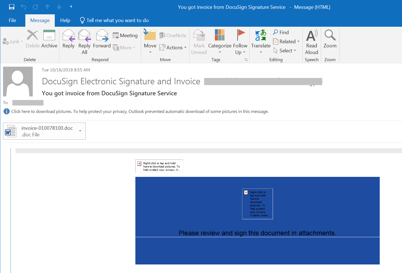The width and height of the screenshot is (402, 273).
Task: Click the Redo icon in quick access
Action: [35, 7]
